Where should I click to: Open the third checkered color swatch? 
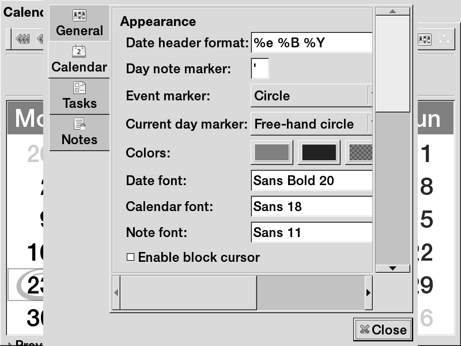click(360, 153)
